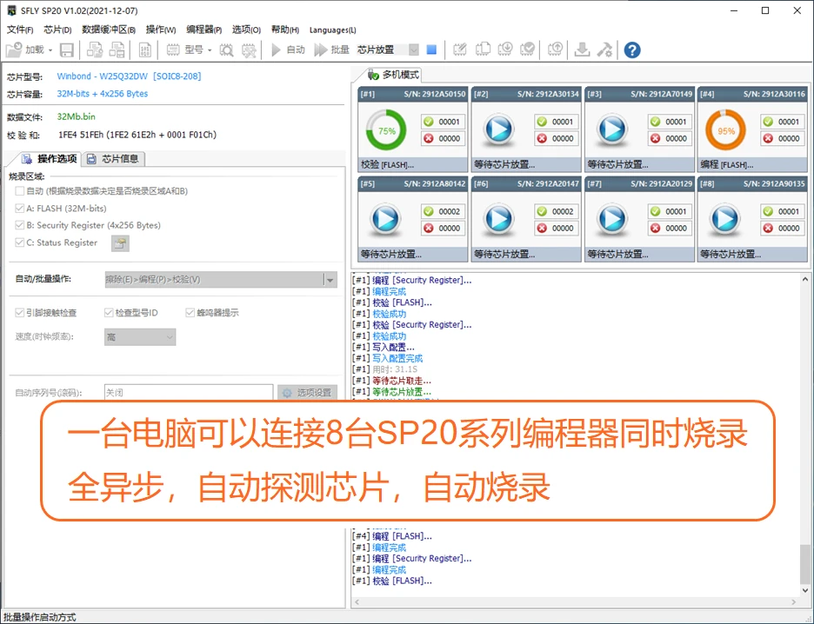This screenshot has height=624, width=814.
Task: Click the blank check chip icon
Action: [483, 50]
